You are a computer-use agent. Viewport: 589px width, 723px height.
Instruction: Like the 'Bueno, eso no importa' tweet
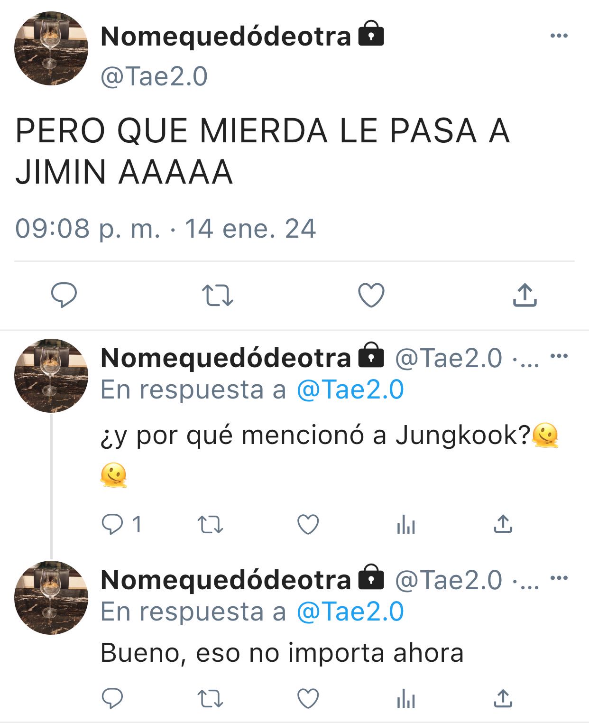(308, 698)
